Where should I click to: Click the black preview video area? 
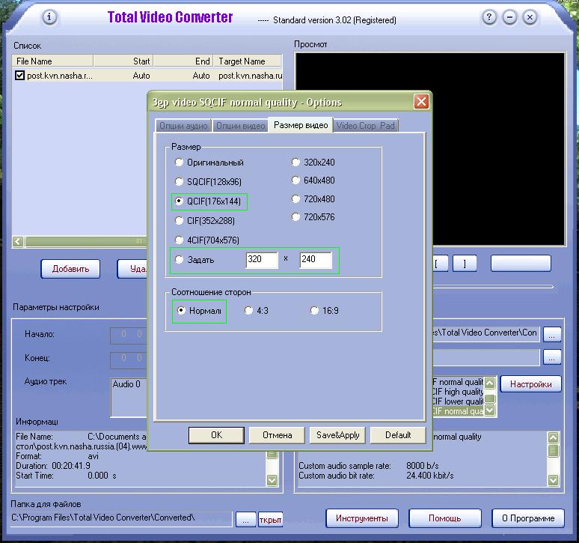tap(430, 149)
